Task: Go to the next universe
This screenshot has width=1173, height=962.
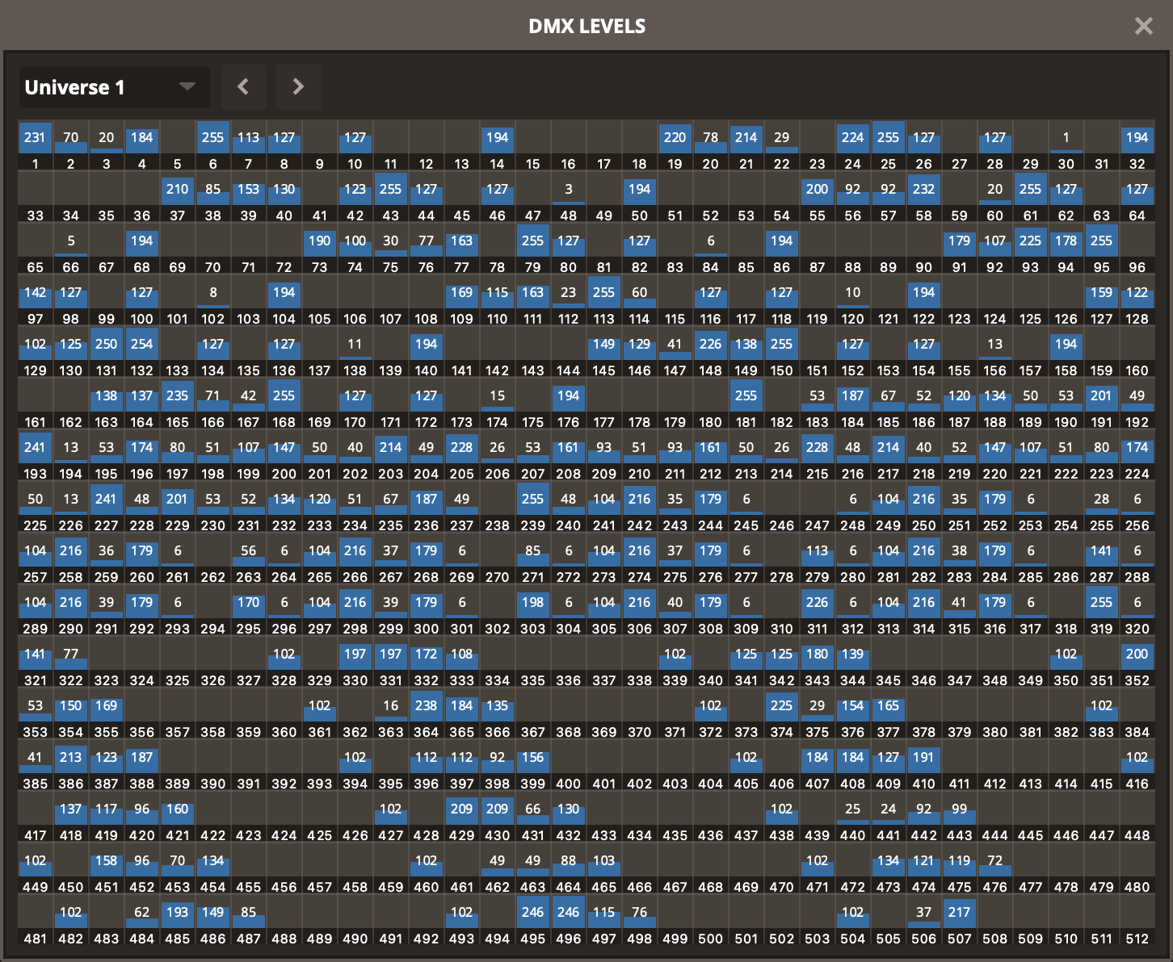Action: click(298, 87)
